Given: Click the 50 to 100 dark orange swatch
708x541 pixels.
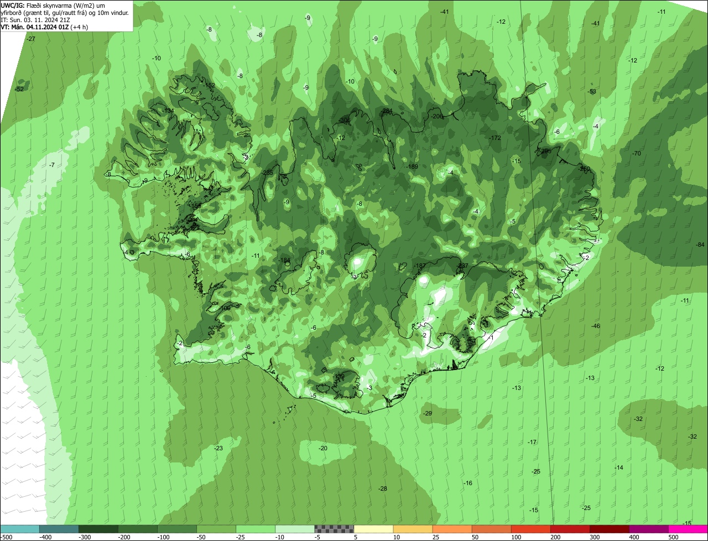Looking at the screenshot, I should (491, 529).
